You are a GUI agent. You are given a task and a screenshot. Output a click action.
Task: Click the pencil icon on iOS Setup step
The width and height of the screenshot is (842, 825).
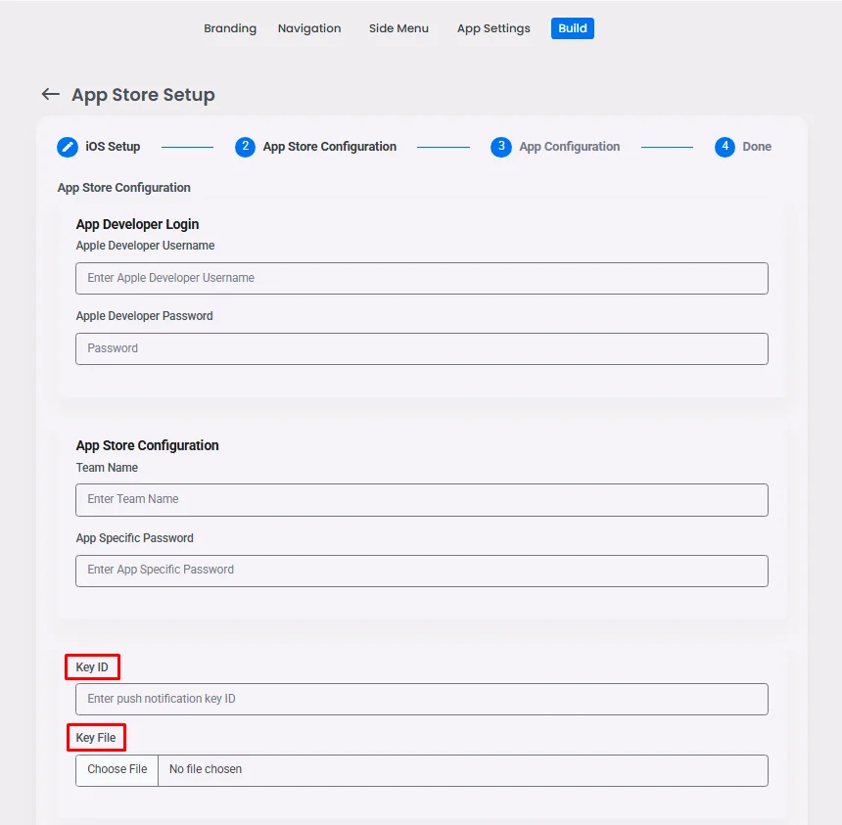tap(67, 147)
